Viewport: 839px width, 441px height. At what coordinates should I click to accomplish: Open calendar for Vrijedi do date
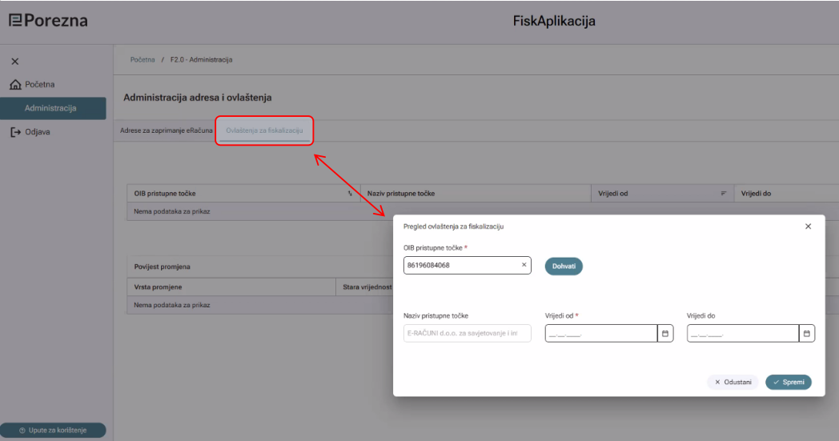[807, 334]
